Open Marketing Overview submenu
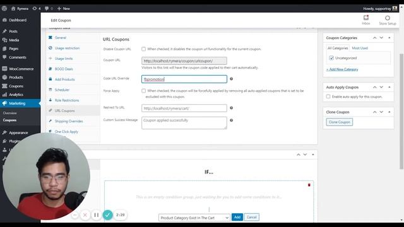This screenshot has width=404, height=227. tap(10, 113)
